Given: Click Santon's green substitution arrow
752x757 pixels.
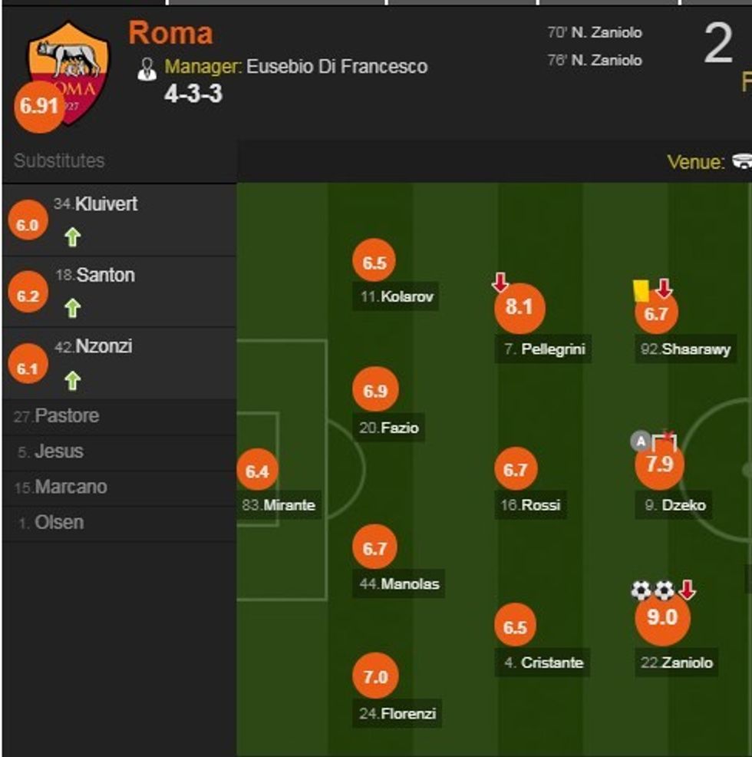Looking at the screenshot, I should (x=72, y=309).
